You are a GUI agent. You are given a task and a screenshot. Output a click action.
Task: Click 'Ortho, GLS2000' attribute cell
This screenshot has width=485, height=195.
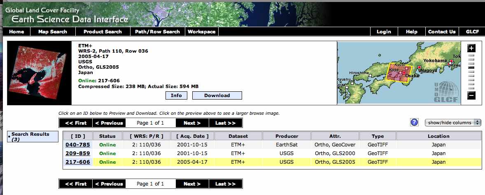pyautogui.click(x=335, y=153)
